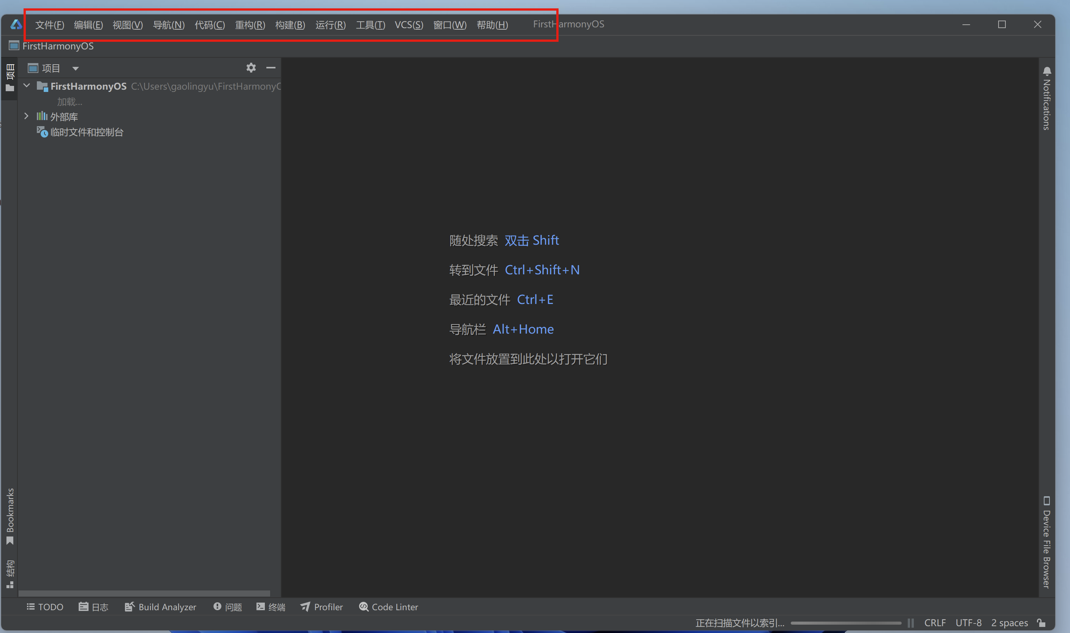This screenshot has width=1070, height=633.
Task: Hide the project tool window using the minus icon
Action: point(271,68)
